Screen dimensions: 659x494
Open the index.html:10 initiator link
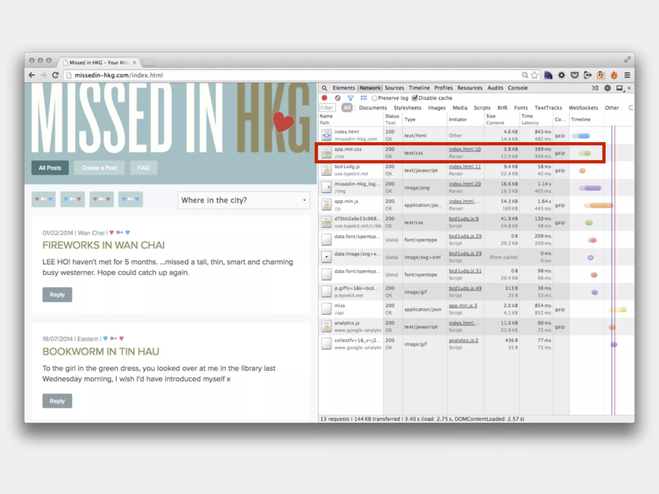tap(465, 149)
